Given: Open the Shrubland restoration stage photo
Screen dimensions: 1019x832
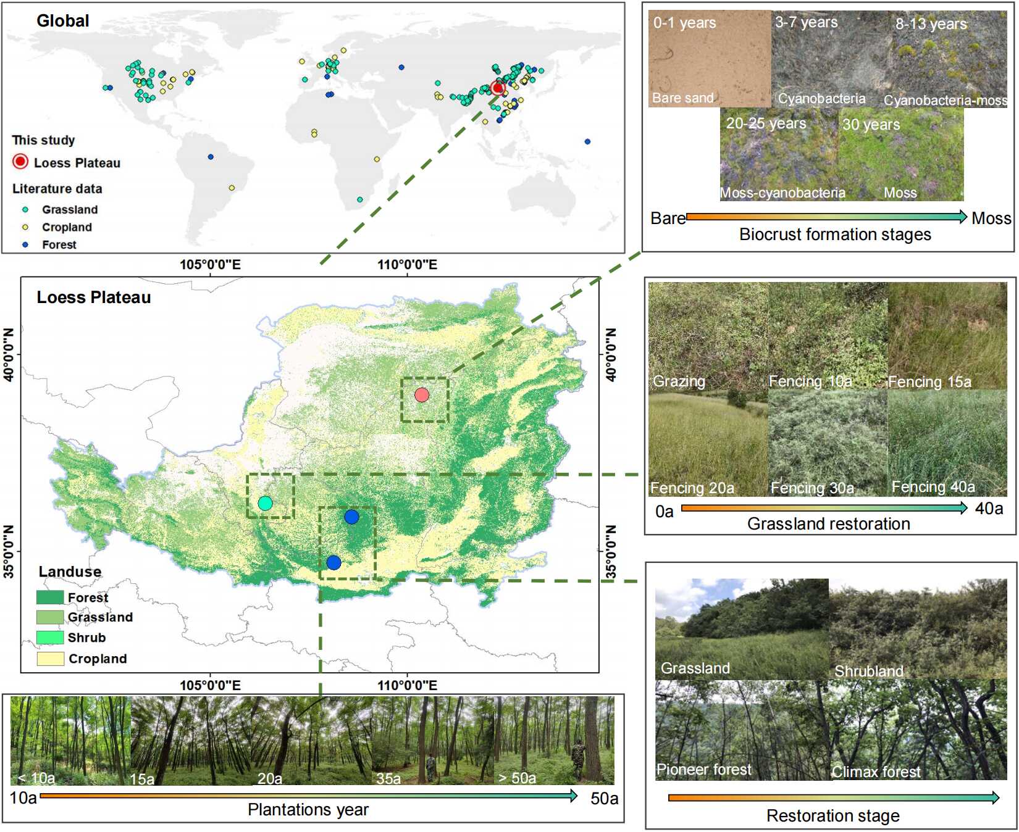Looking at the screenshot, I should pos(918,628).
